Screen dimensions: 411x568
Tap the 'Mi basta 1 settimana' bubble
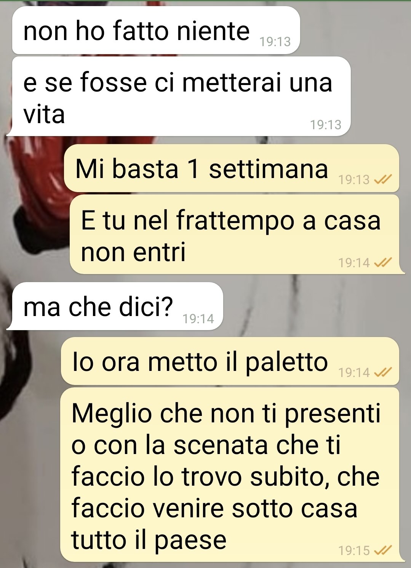231,168
